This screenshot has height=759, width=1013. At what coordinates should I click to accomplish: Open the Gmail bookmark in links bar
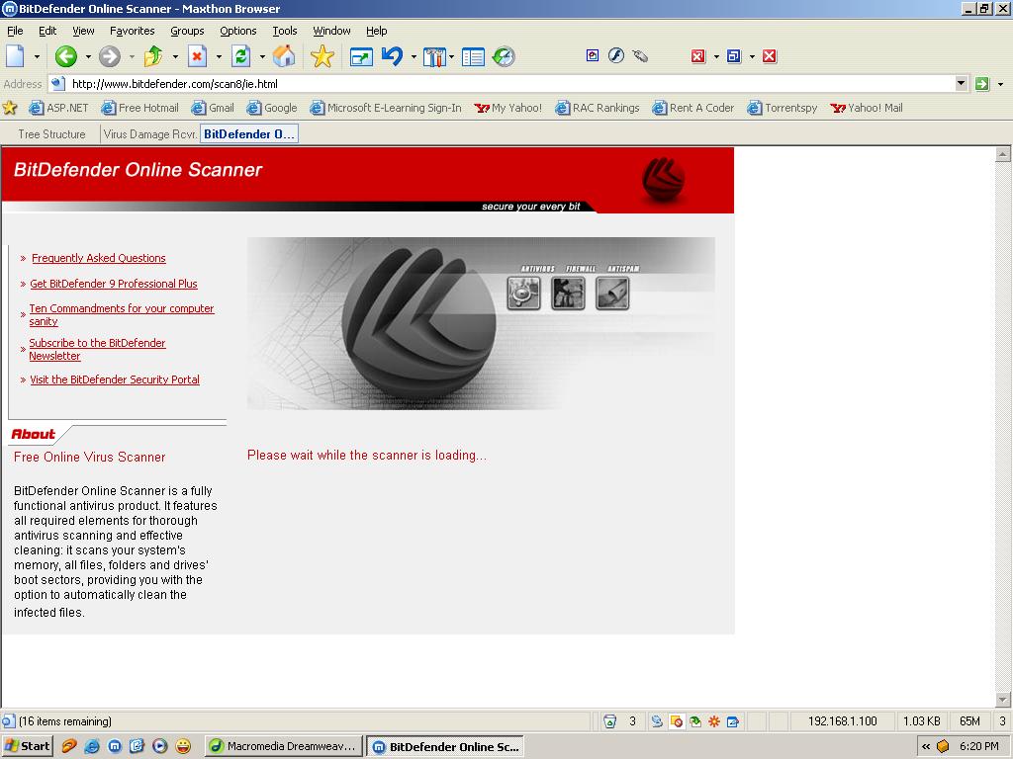(213, 108)
